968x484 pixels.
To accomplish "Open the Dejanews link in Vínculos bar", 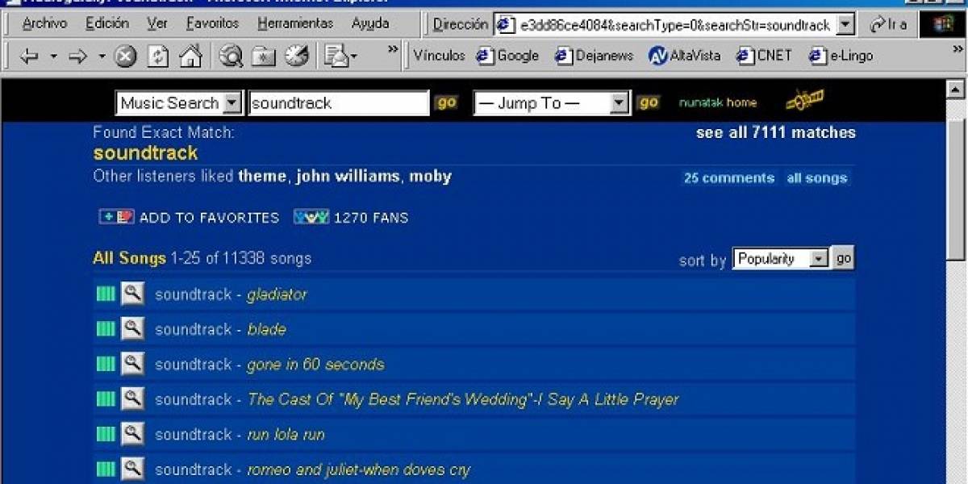I will pyautogui.click(x=594, y=56).
